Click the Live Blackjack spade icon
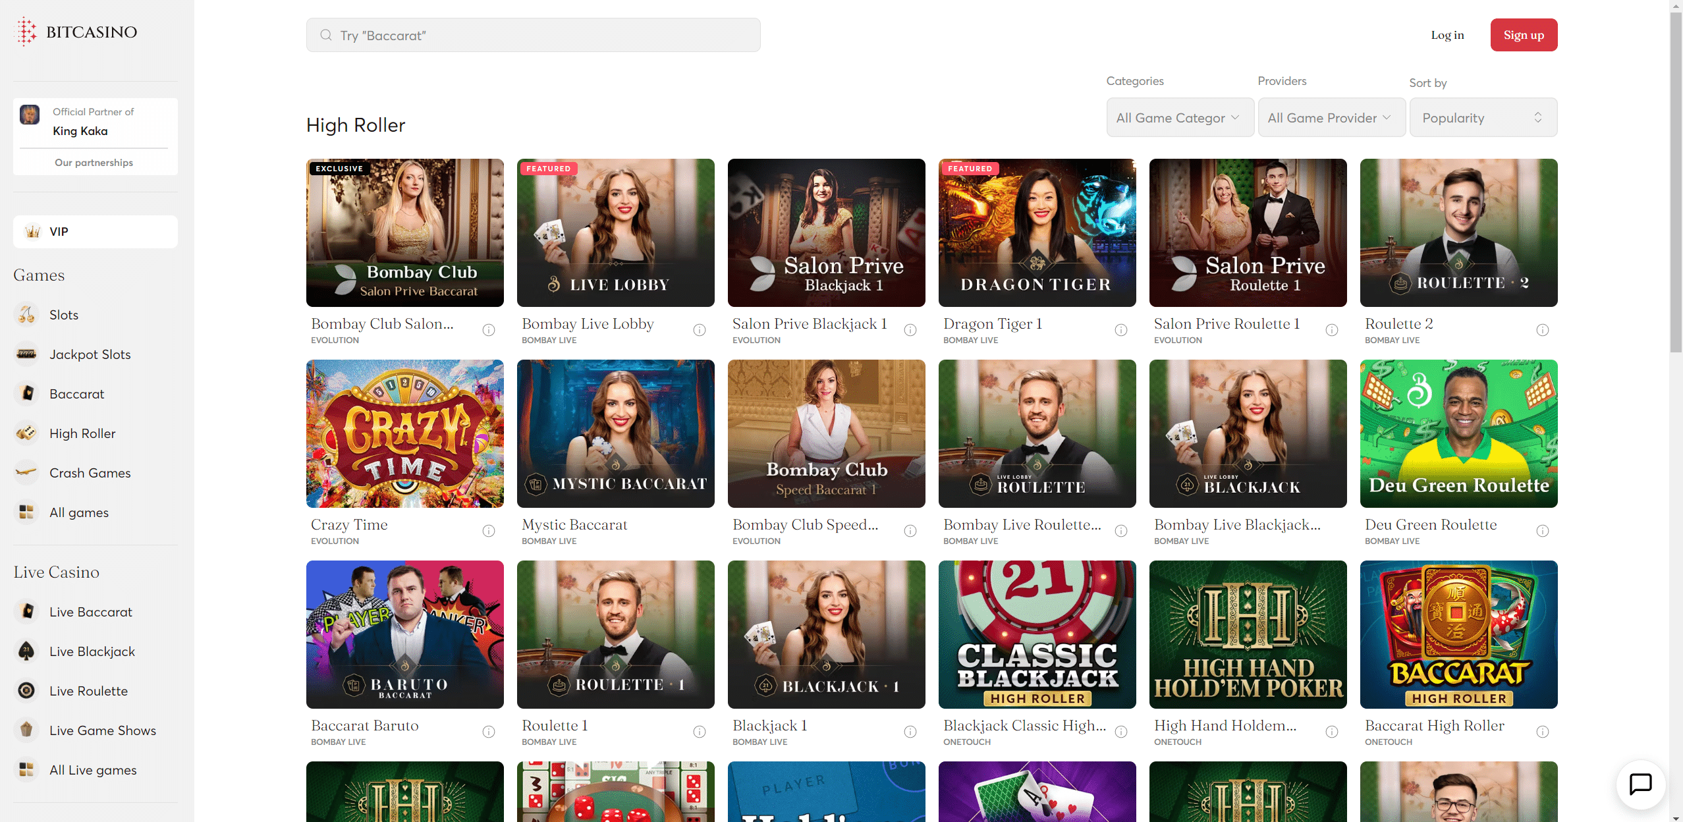 (26, 651)
